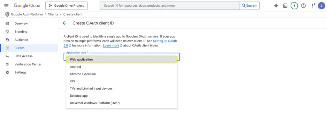Open the Learn more link
The height and width of the screenshot is (125, 327).
tap(111, 45)
